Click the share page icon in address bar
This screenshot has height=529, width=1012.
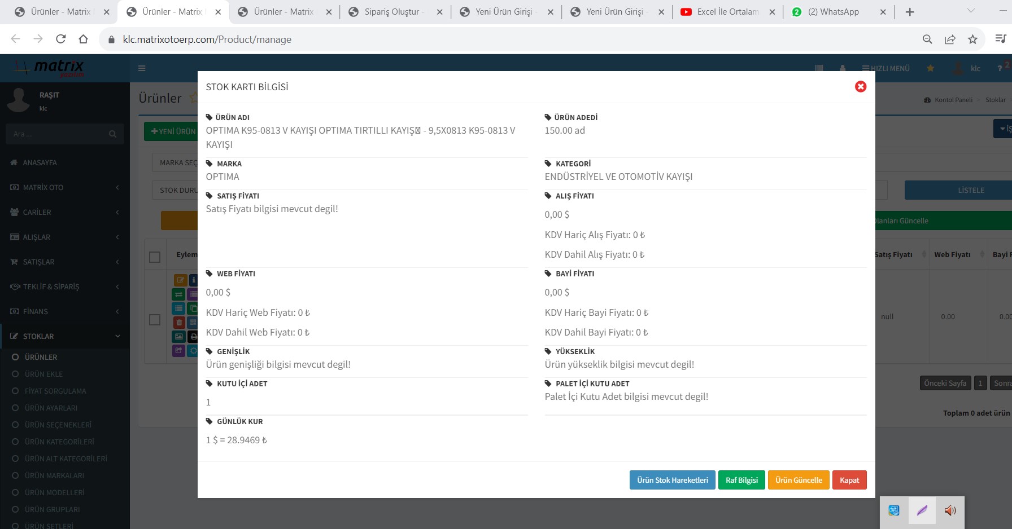950,39
